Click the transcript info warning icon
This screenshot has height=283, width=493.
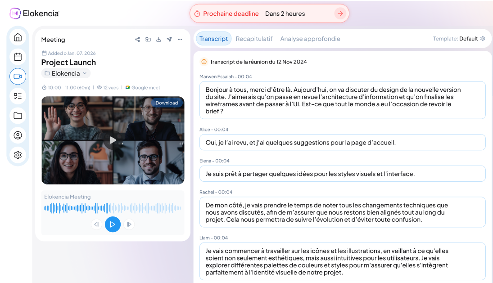[x=204, y=62]
